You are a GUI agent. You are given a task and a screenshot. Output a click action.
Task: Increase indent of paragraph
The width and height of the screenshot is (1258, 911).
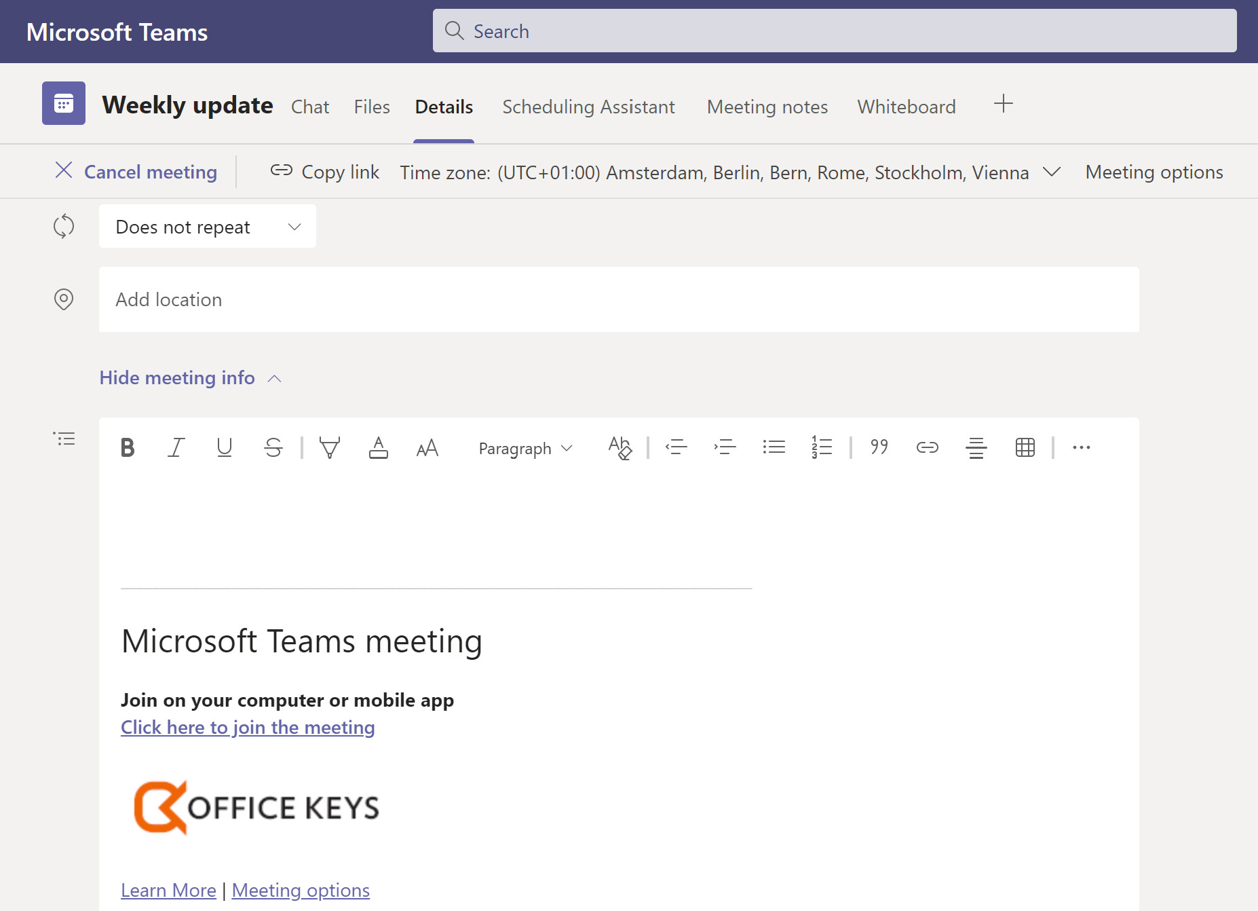tap(725, 447)
